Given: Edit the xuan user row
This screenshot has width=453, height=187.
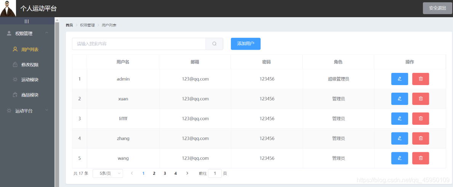Looking at the screenshot, I should [400, 99].
